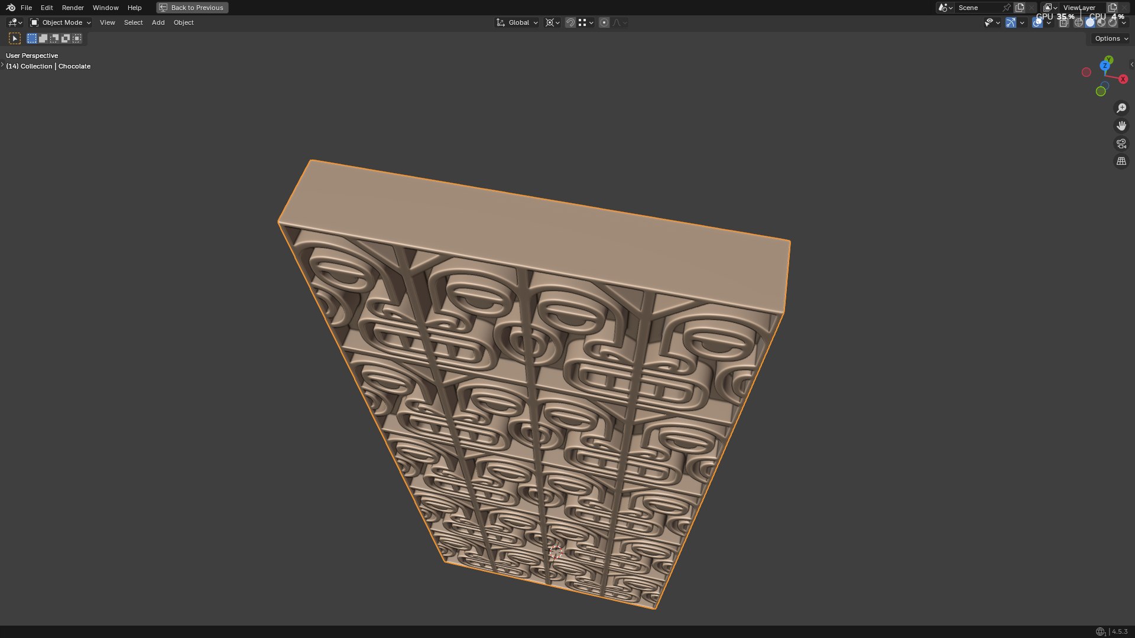Open the shading options dropdown arrow

coord(1124,22)
